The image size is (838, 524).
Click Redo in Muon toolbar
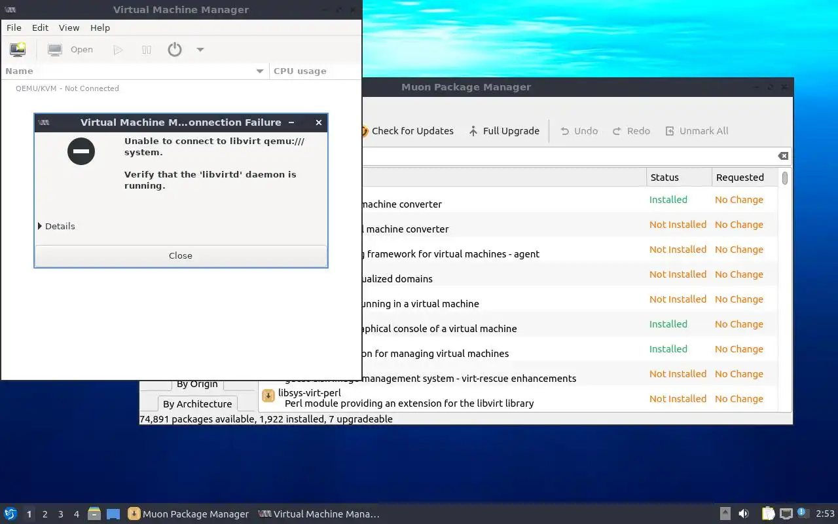pos(631,131)
